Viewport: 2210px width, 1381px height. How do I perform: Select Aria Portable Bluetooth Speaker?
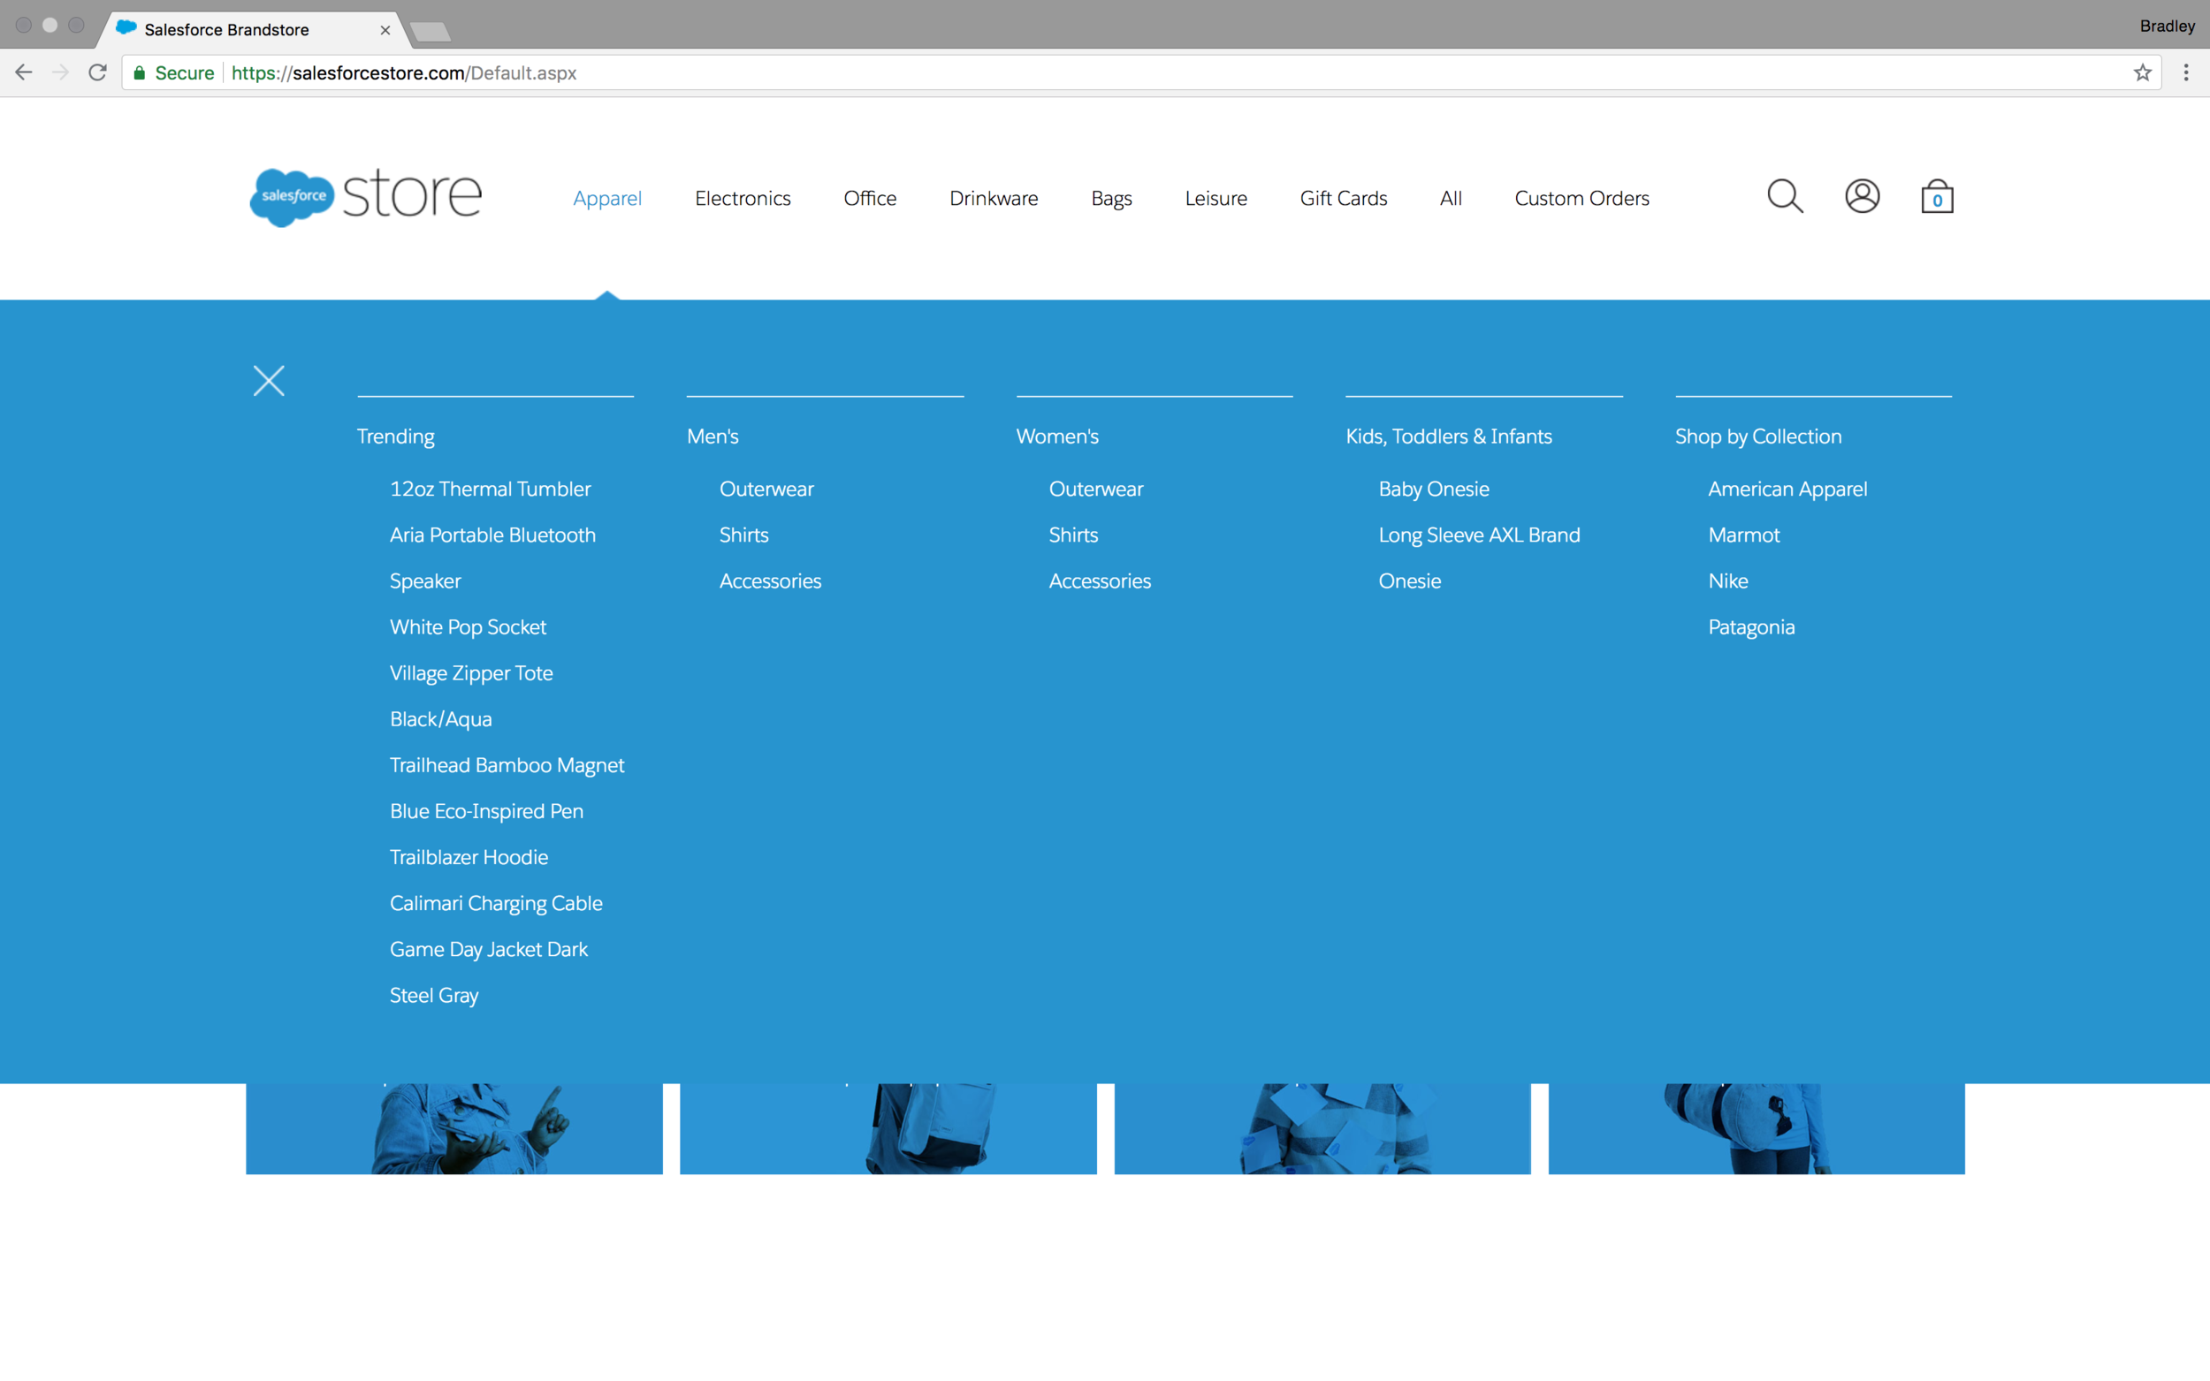(x=492, y=558)
